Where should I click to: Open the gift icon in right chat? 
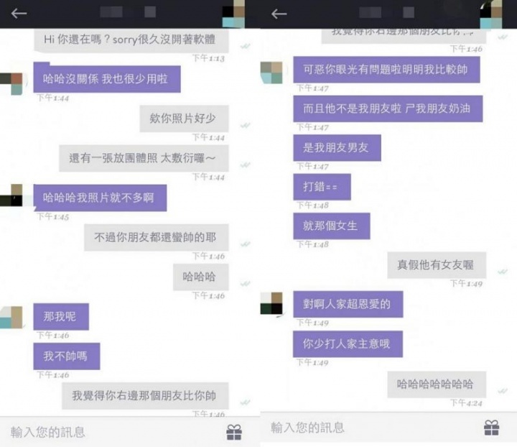[x=491, y=428]
